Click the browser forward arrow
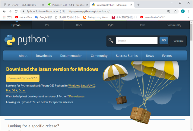 tap(10, 11)
